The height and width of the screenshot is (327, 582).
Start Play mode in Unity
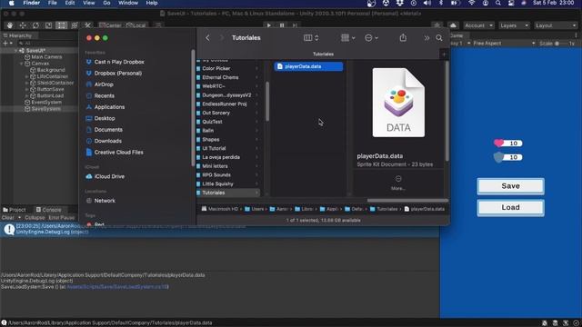point(269,25)
